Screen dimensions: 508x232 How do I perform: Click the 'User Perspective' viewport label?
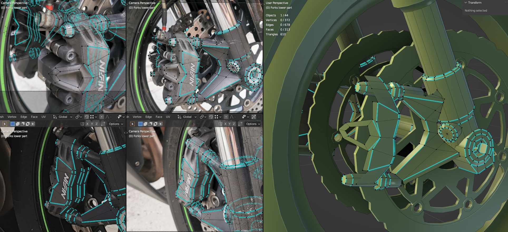click(x=277, y=3)
